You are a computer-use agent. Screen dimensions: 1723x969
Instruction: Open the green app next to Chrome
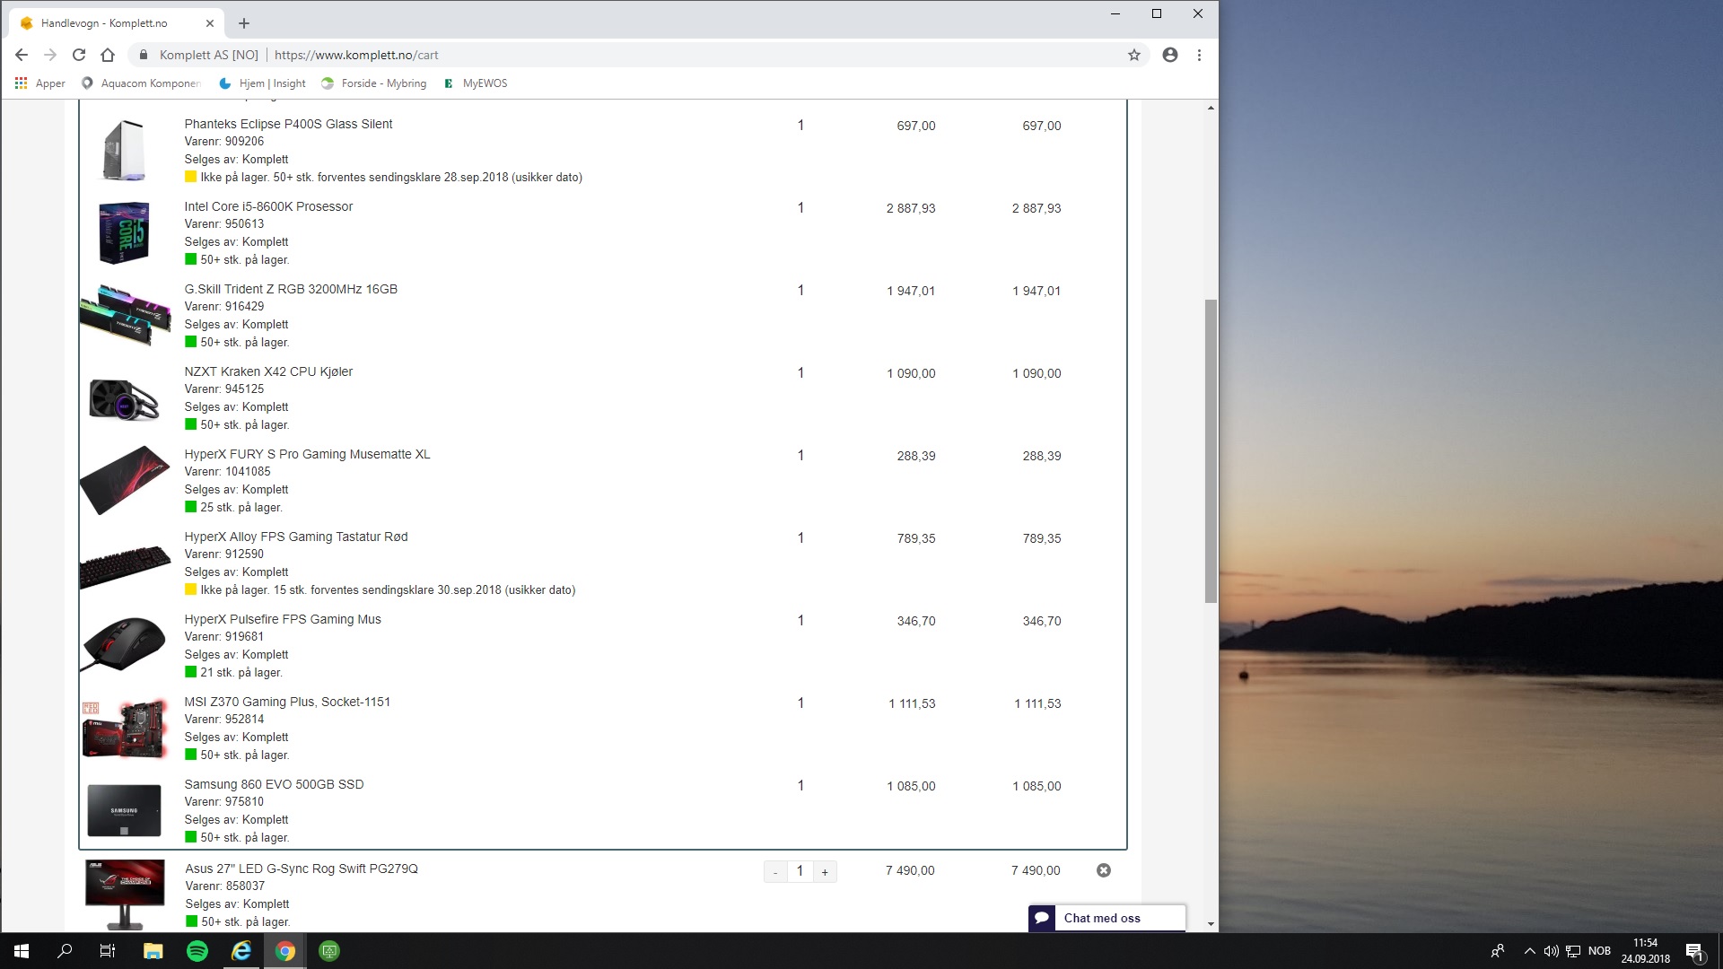[x=329, y=951]
